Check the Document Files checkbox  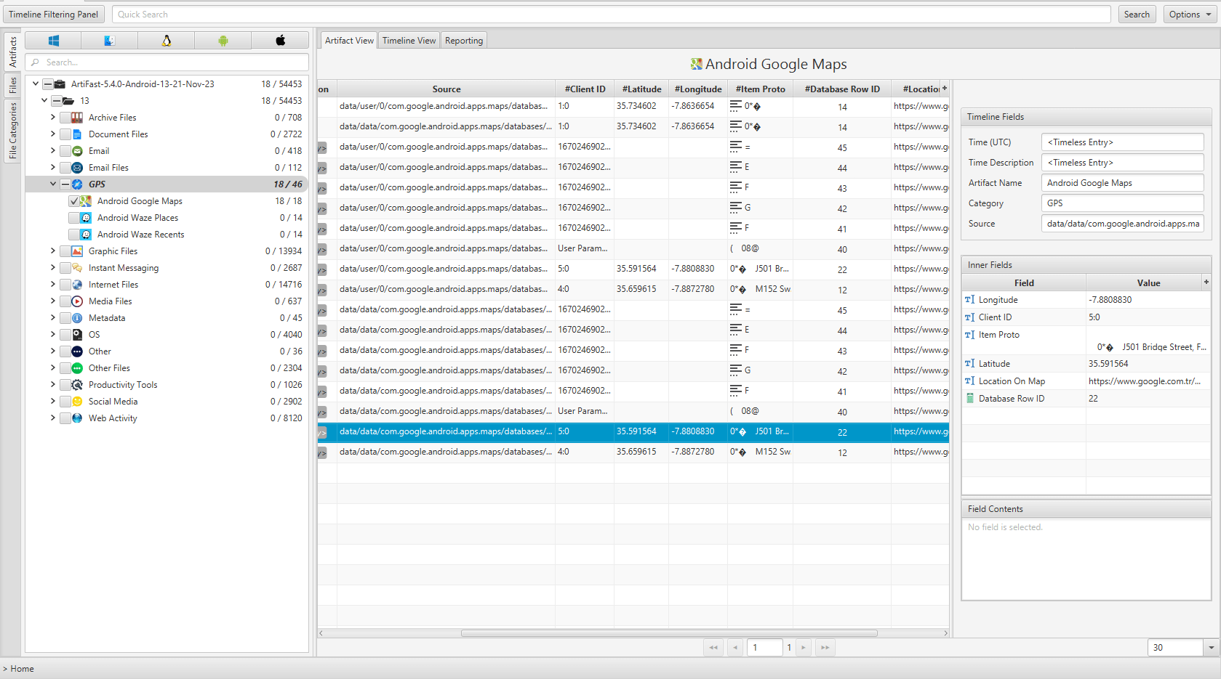click(65, 134)
